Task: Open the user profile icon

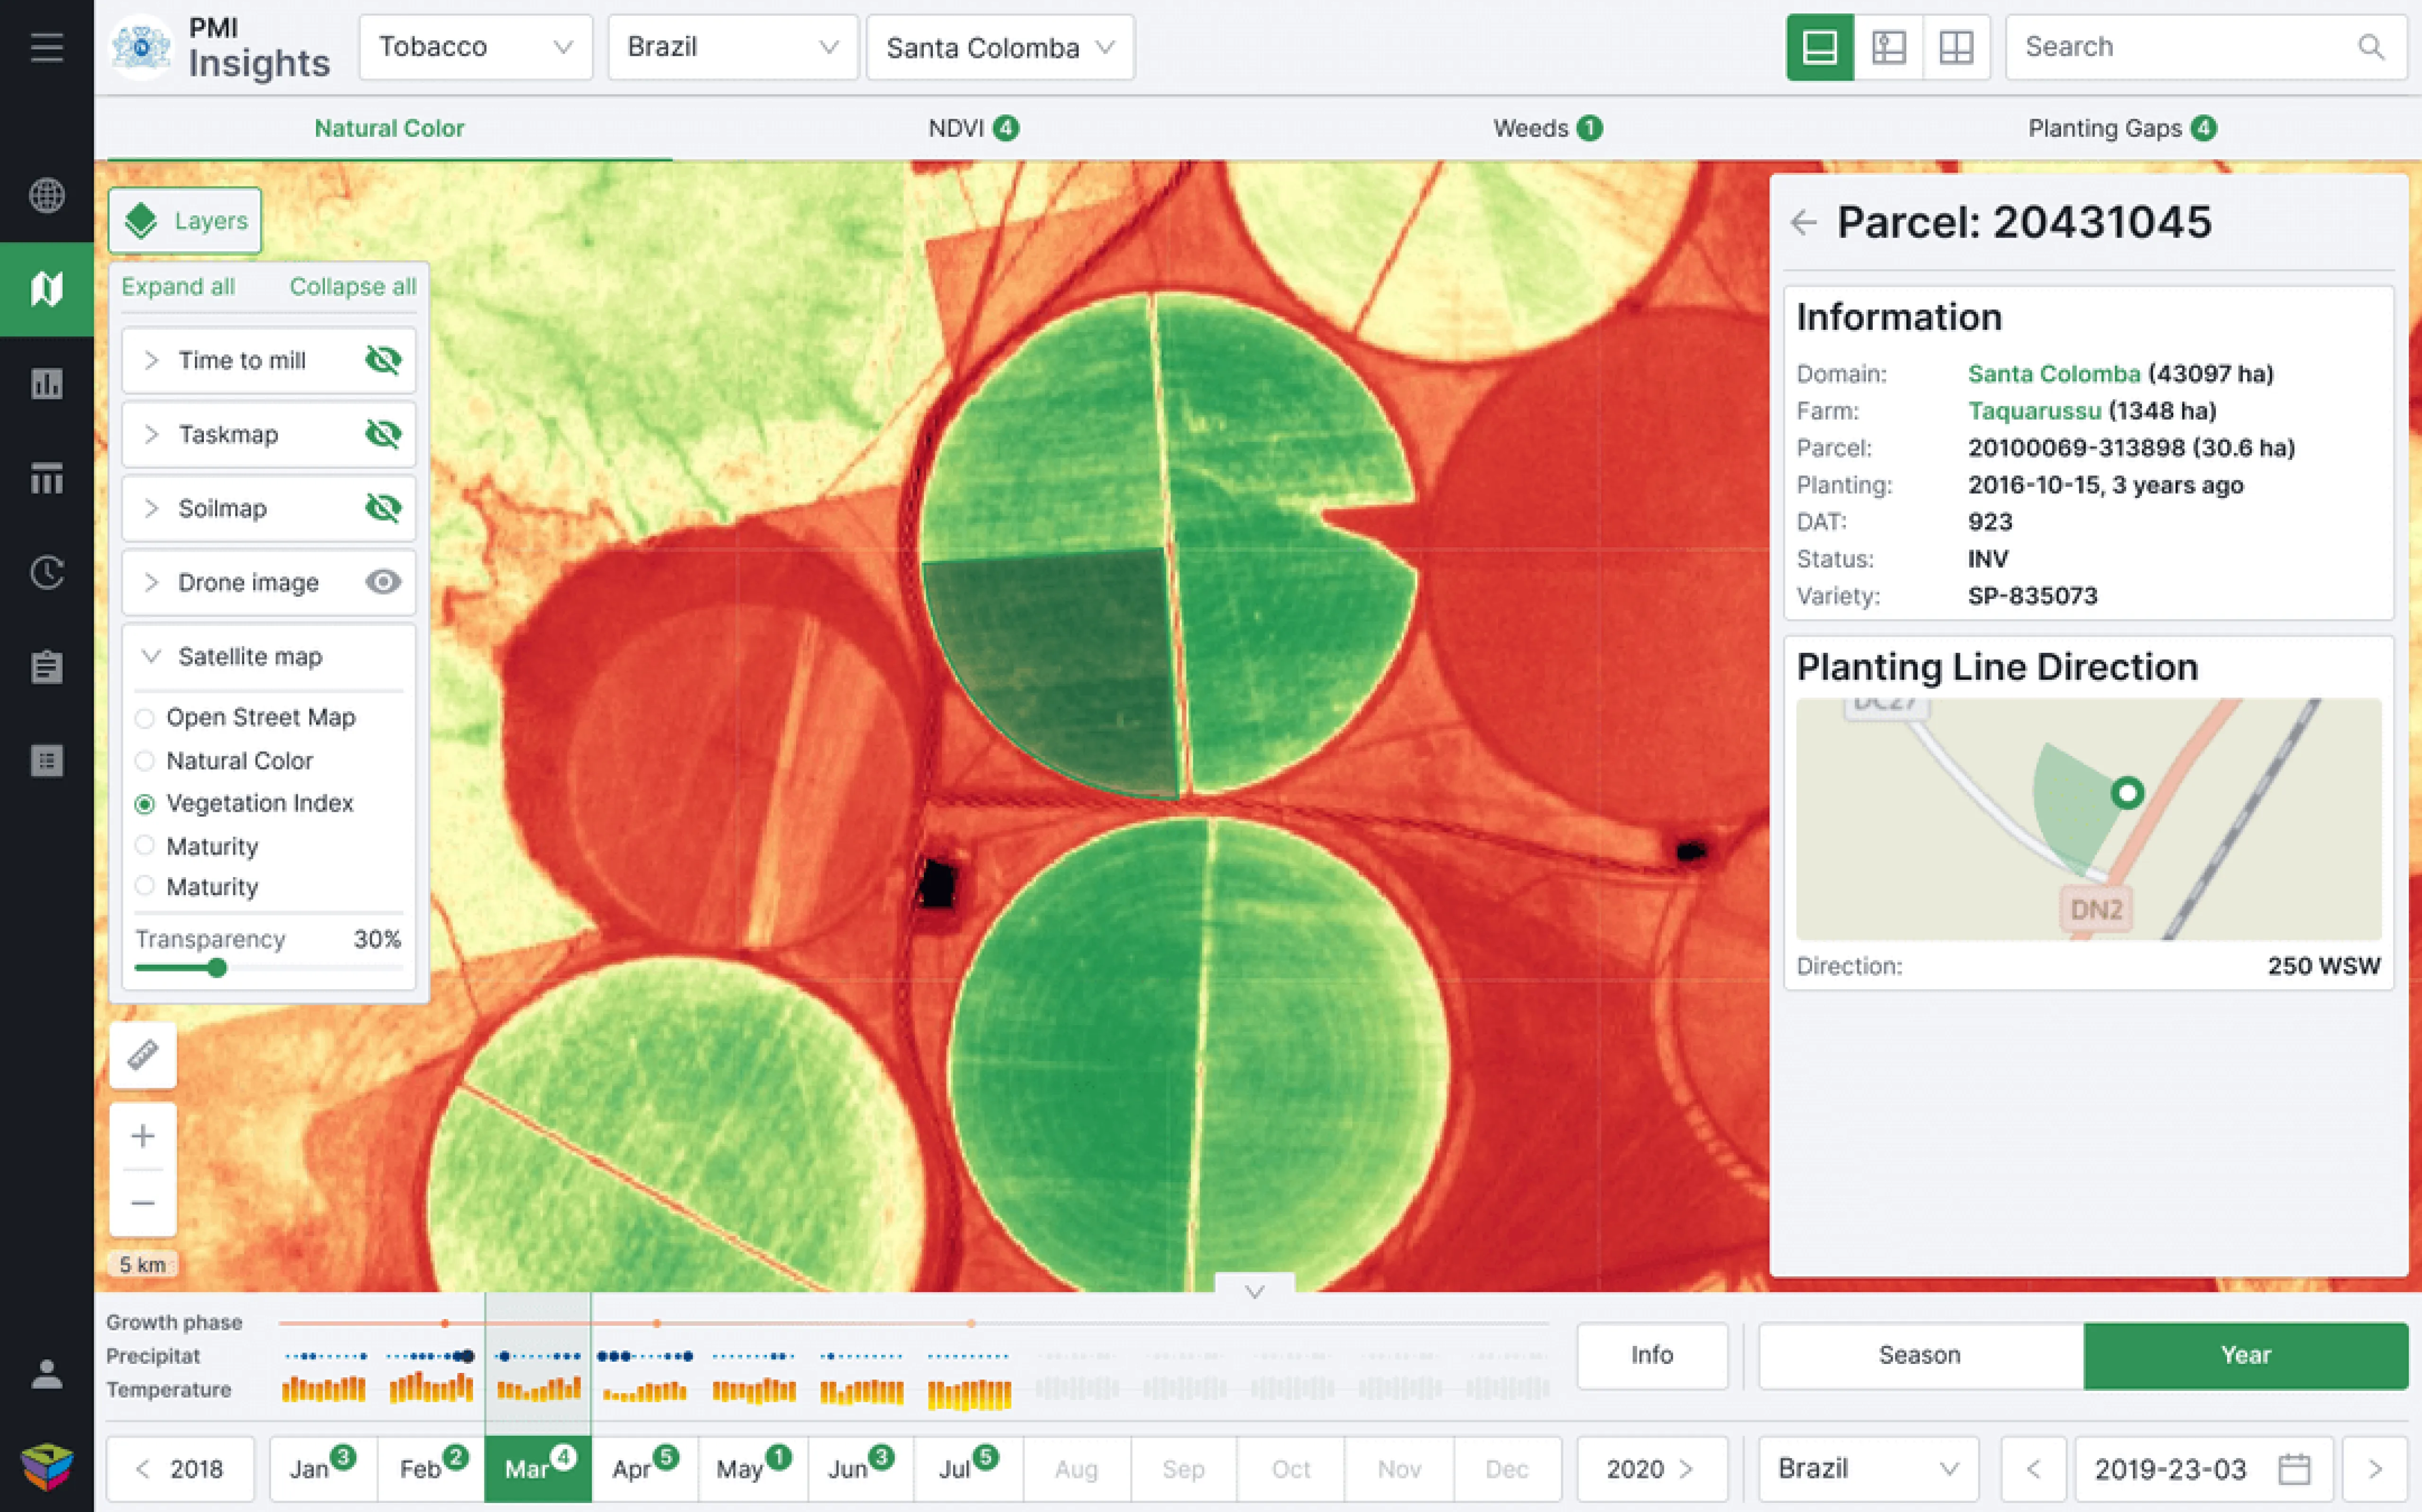Action: [47, 1374]
